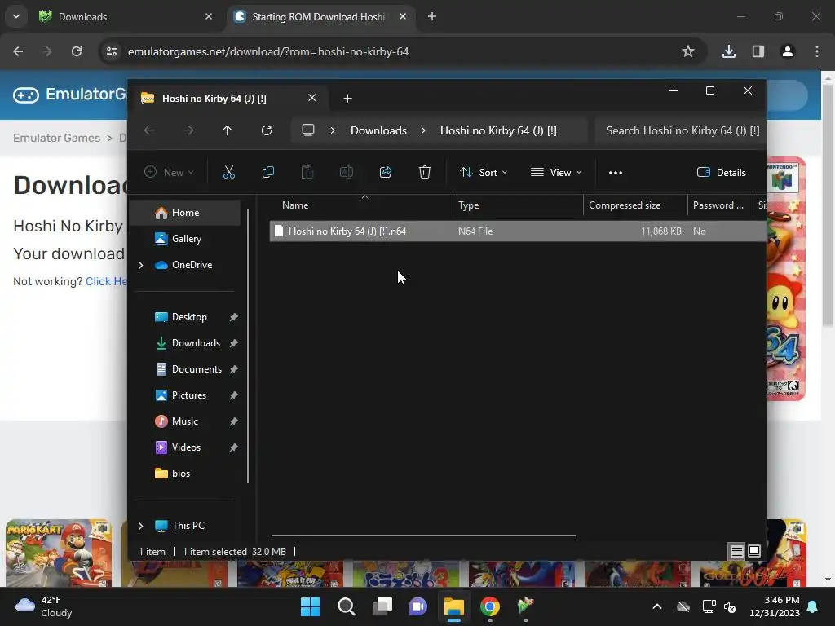
Task: Click the This PC monitor icon in address bar
Action: 307,130
